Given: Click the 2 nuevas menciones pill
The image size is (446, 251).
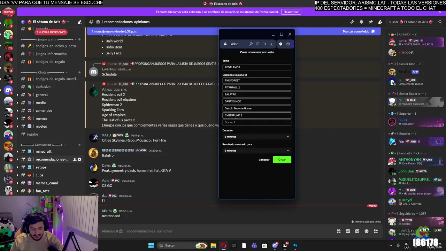Looking at the screenshot, I should click(x=51, y=32).
